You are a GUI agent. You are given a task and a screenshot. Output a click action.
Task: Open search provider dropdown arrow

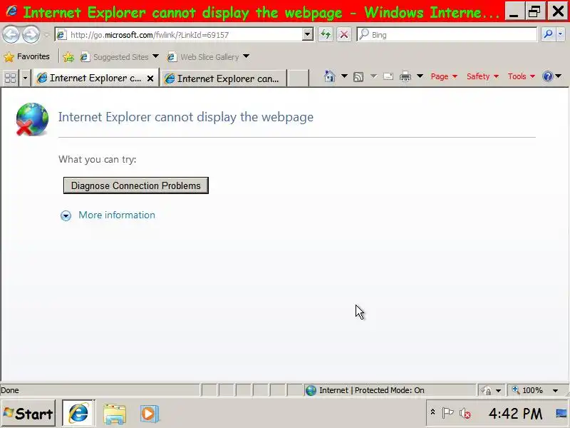click(x=561, y=35)
